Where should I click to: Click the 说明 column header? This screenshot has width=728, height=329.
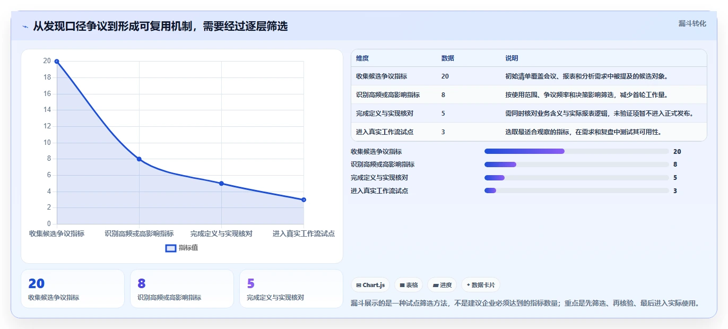512,58
